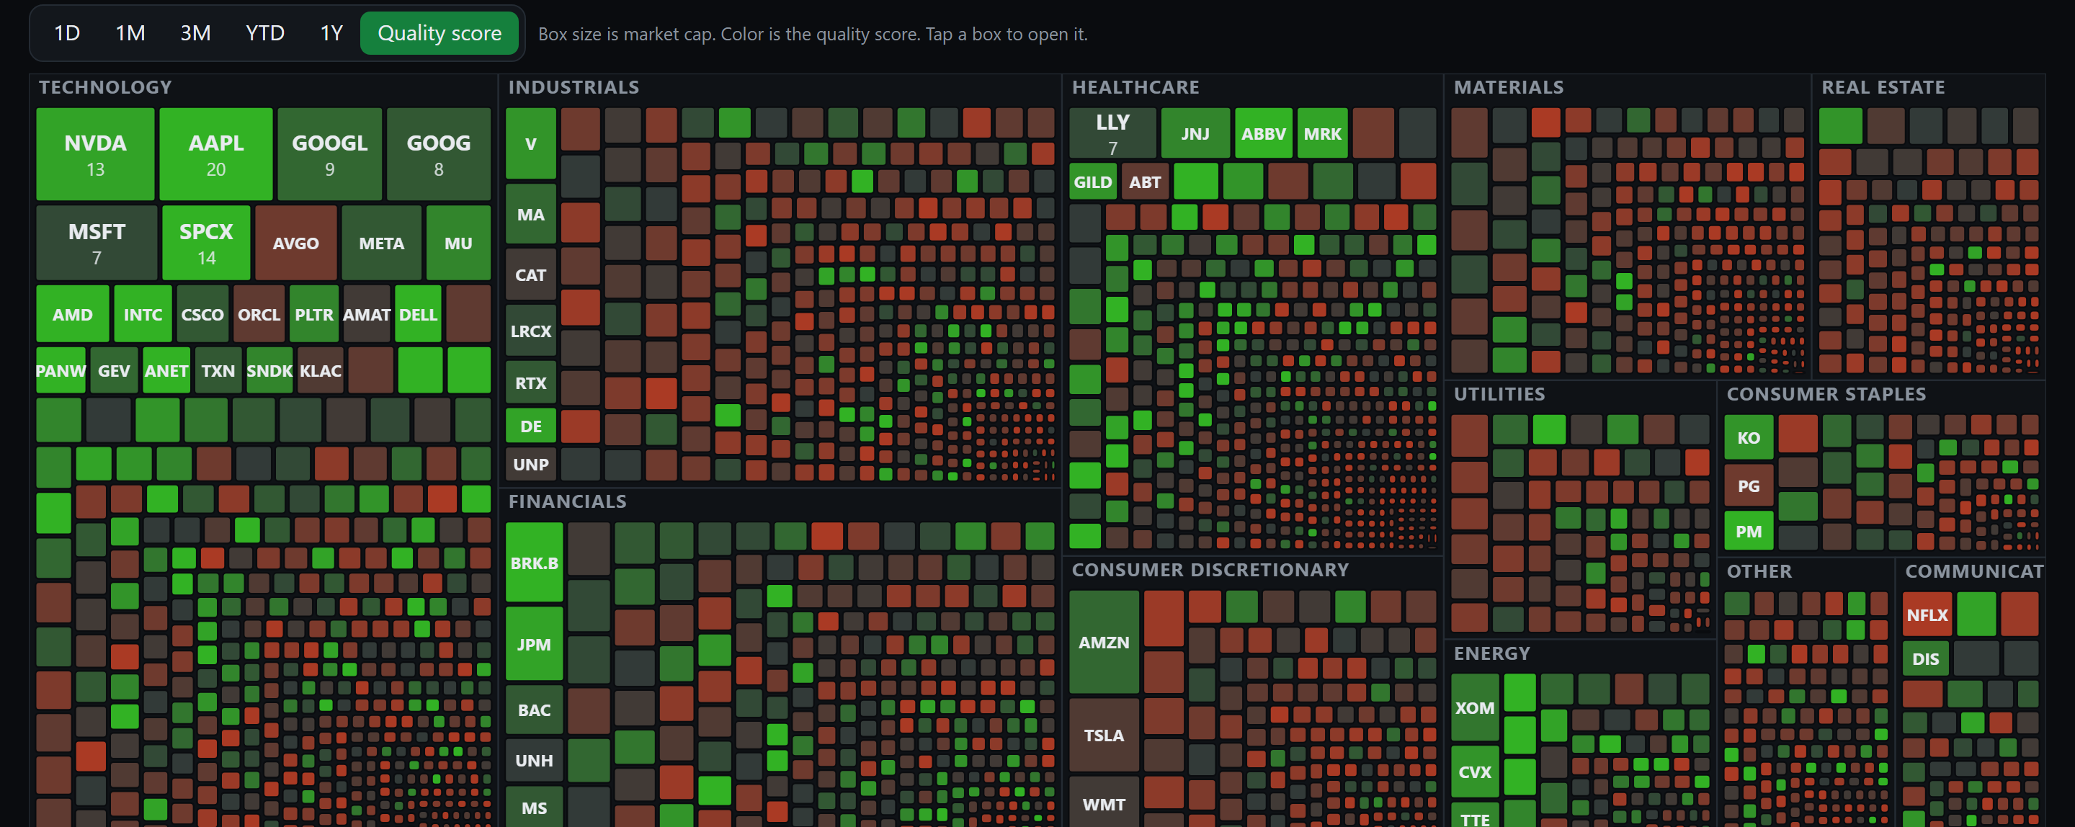Open the AVGO box
Image resolution: width=2075 pixels, height=827 pixels.
coord(295,242)
